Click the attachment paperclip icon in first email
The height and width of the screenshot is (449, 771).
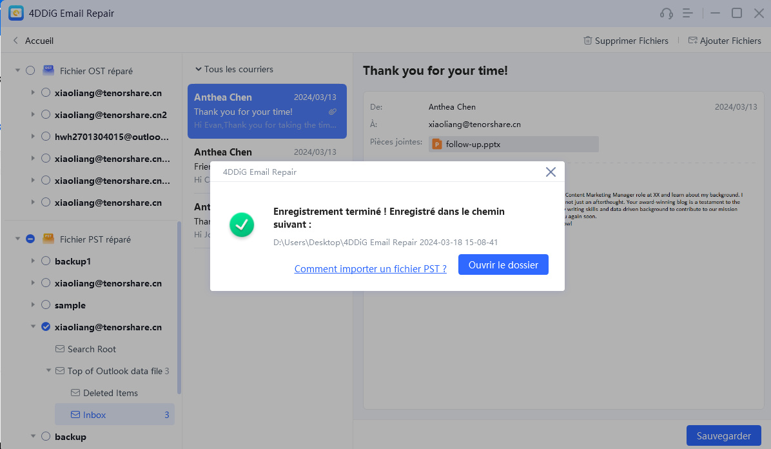(333, 112)
